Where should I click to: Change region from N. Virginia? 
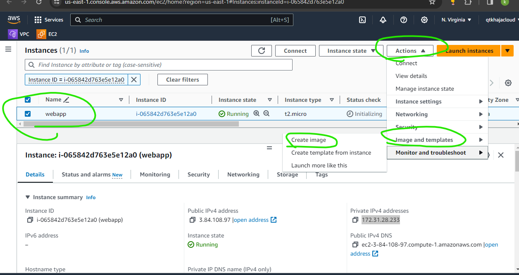[456, 20]
